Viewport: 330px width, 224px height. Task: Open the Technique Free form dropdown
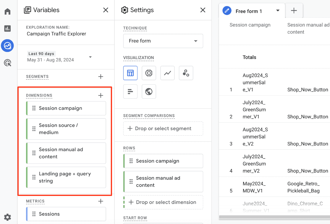[x=163, y=41]
